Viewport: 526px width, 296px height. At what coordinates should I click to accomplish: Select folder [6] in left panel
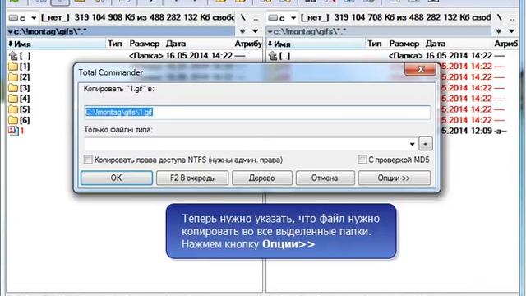point(19,120)
